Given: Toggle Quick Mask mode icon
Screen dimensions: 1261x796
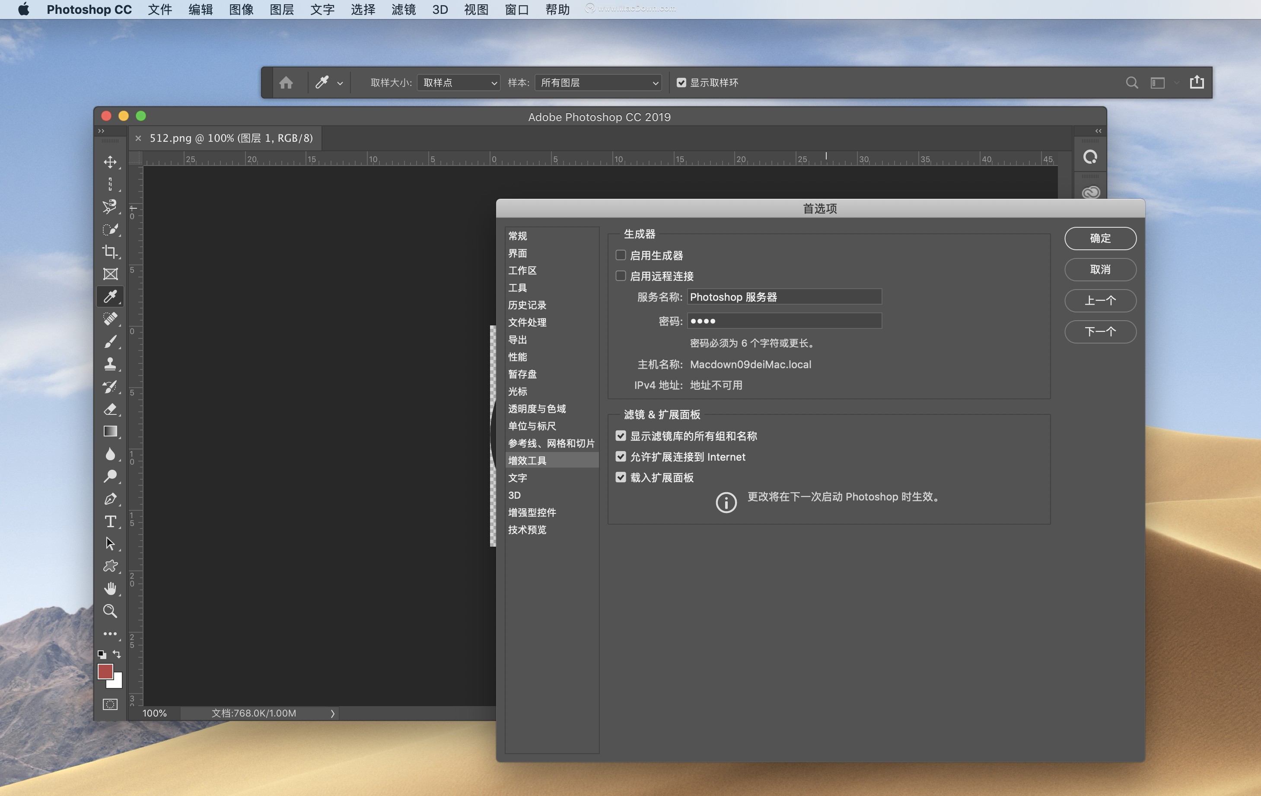Looking at the screenshot, I should pos(110,704).
